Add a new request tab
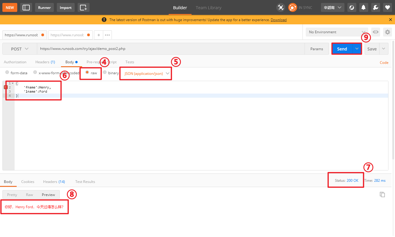The height and width of the screenshot is (237, 395). [98, 35]
